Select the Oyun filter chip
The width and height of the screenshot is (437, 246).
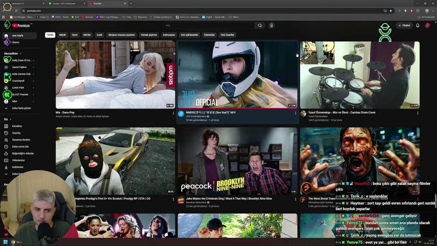pyautogui.click(x=74, y=35)
